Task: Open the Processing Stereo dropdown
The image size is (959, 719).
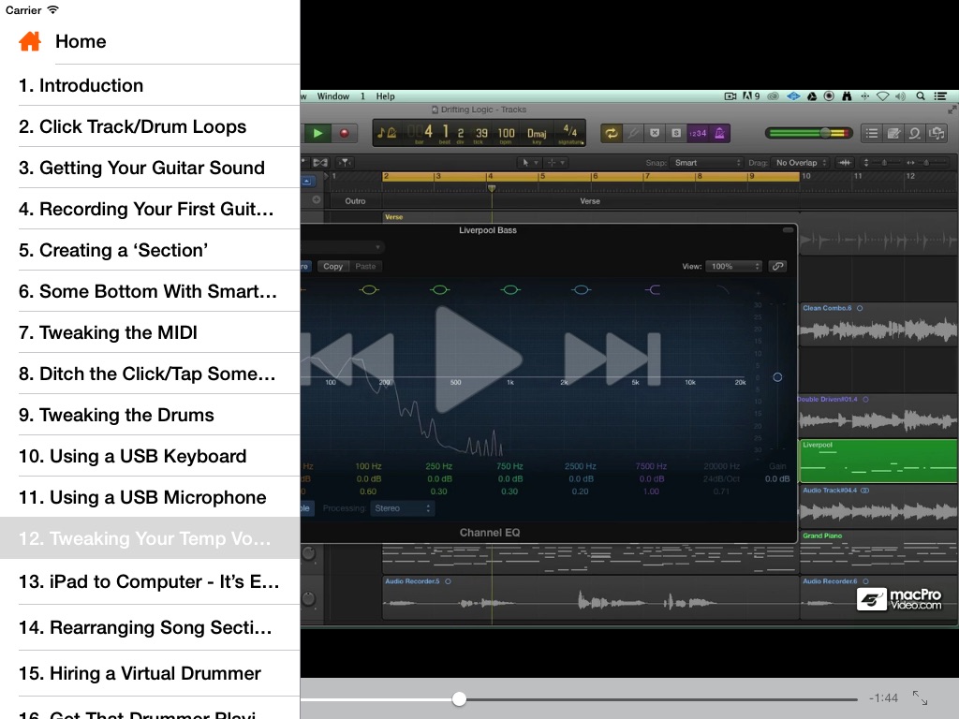Action: [403, 508]
